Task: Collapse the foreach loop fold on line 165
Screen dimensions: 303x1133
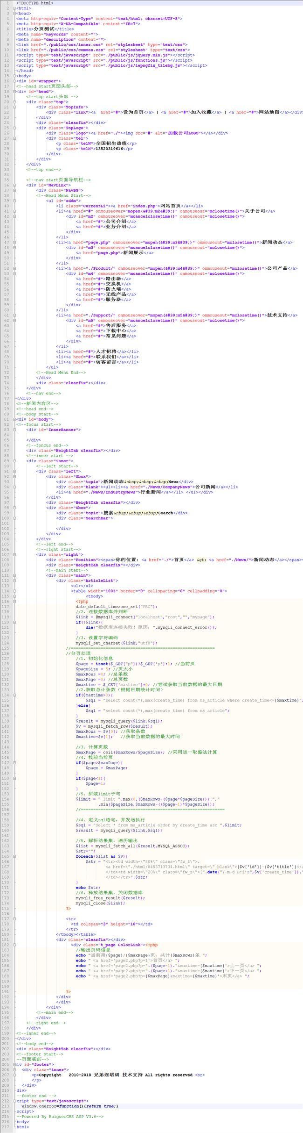Action: pyautogui.click(x=14, y=856)
